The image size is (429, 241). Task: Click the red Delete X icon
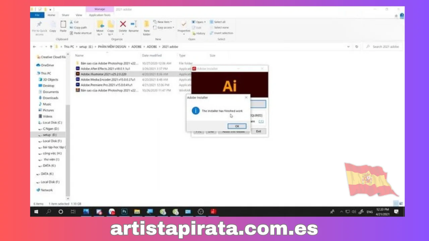[x=123, y=24]
